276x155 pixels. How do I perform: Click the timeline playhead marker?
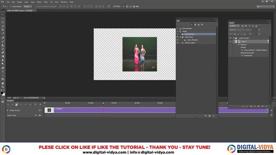pyautogui.click(x=103, y=103)
